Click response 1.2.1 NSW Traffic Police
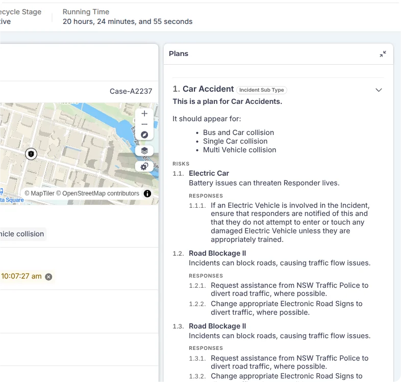401x382 pixels. tap(289, 289)
